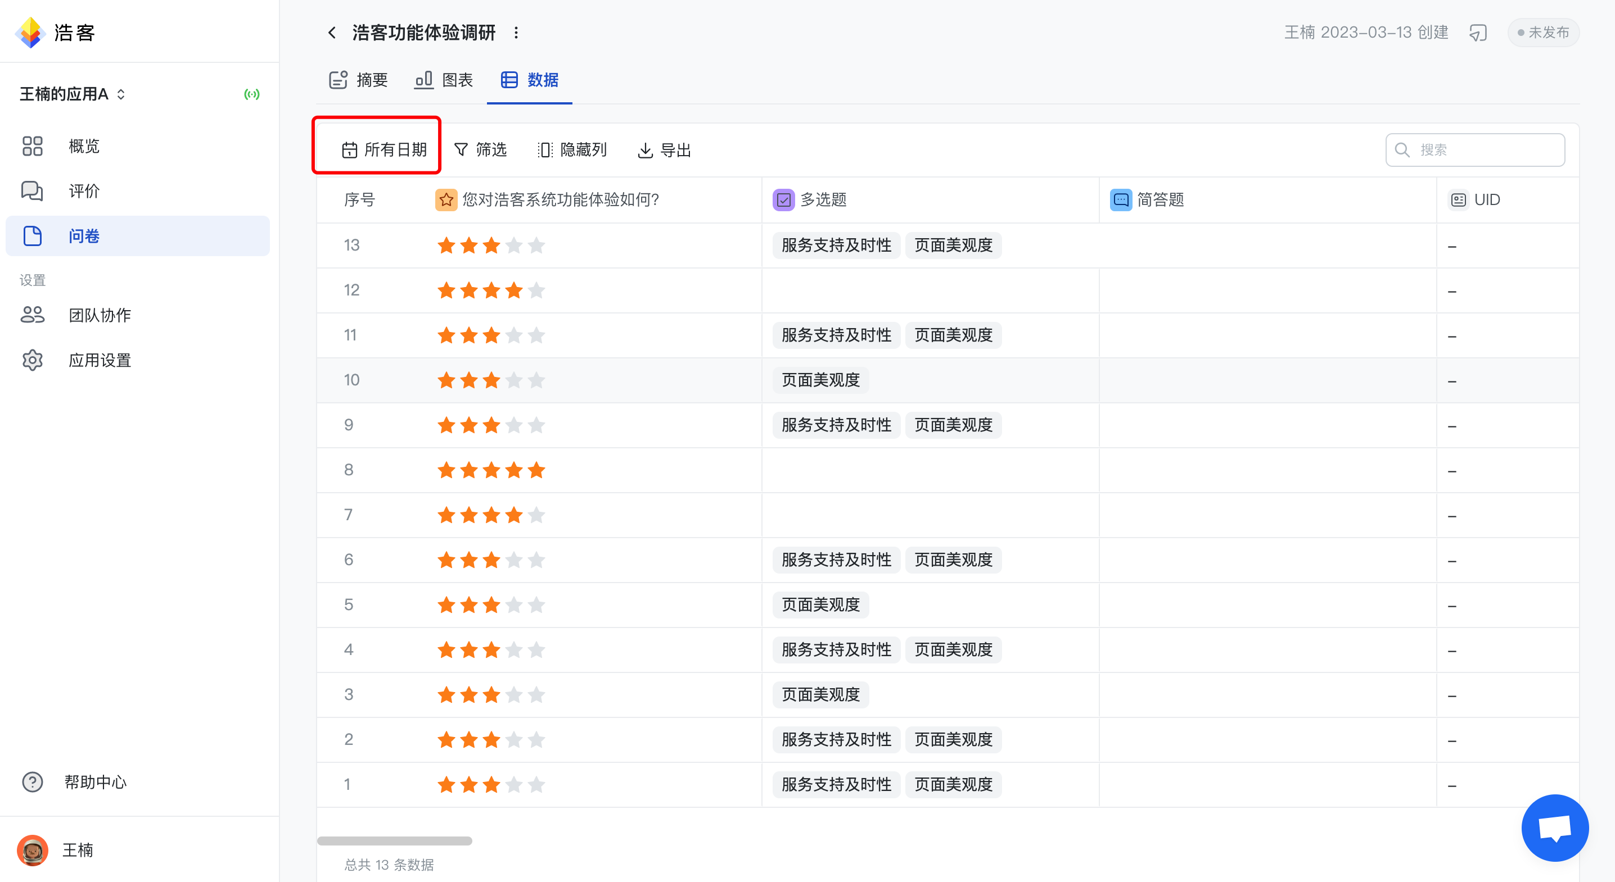Click the star rating in row 12

[x=491, y=290]
